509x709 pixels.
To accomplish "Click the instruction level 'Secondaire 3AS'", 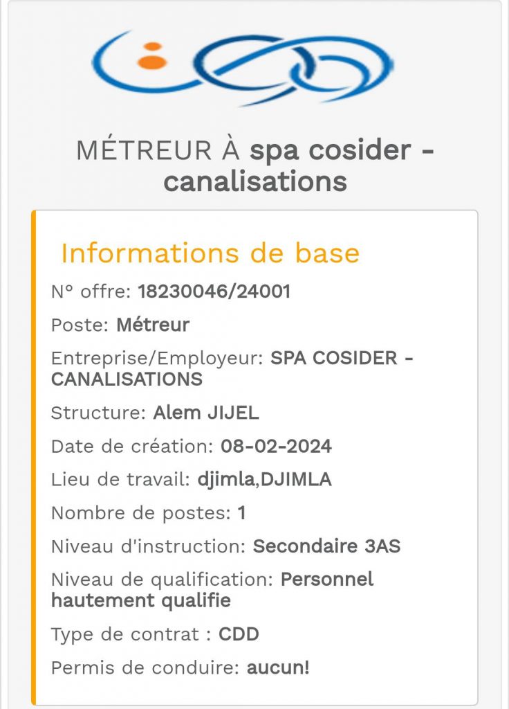I will coord(326,546).
